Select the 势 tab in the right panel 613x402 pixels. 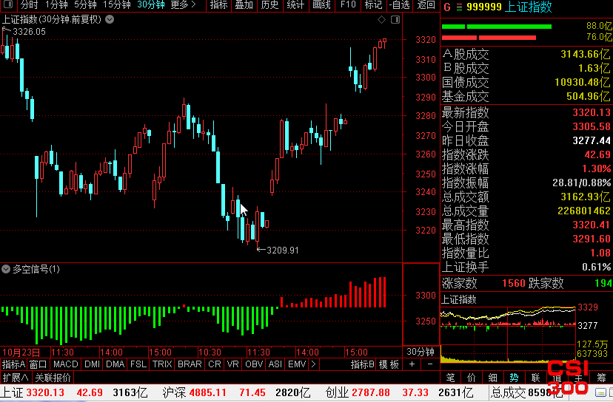click(514, 378)
